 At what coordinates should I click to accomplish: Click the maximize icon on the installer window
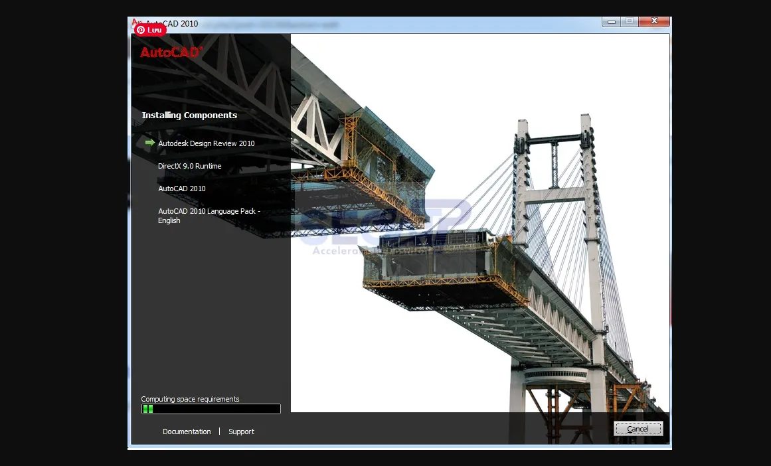(x=629, y=21)
